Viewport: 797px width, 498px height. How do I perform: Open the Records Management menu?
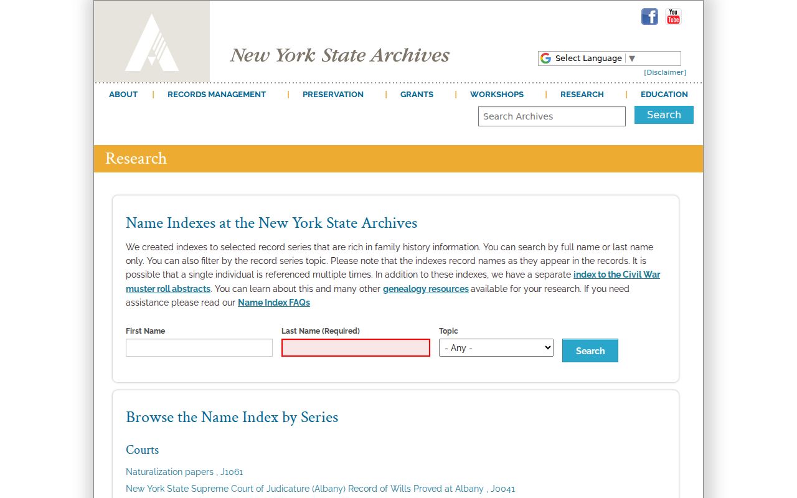217,95
